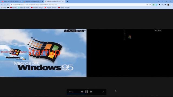Click the Windows 95 startup video
This screenshot has width=173, height=97.
tap(43, 53)
